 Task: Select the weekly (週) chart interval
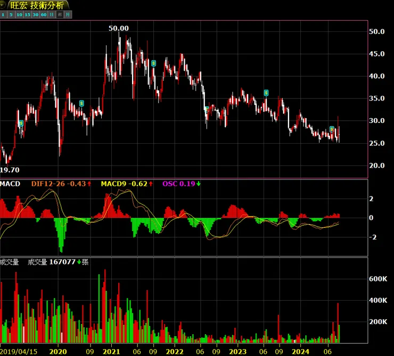point(60,15)
